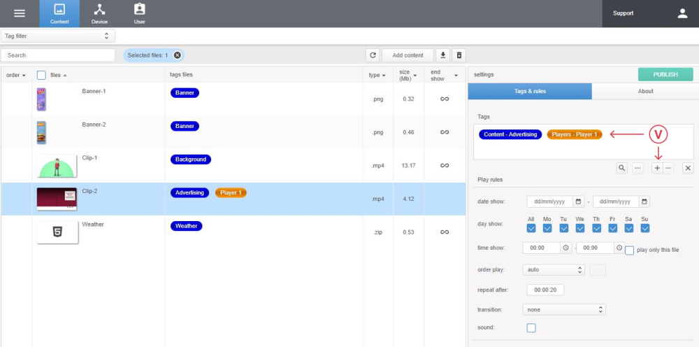Sort by the end show column

tap(444, 76)
